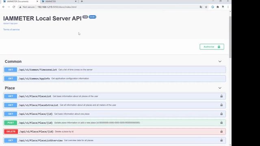Click the scrollbar down arrow
The height and width of the screenshot is (146, 260).
click(x=230, y=145)
